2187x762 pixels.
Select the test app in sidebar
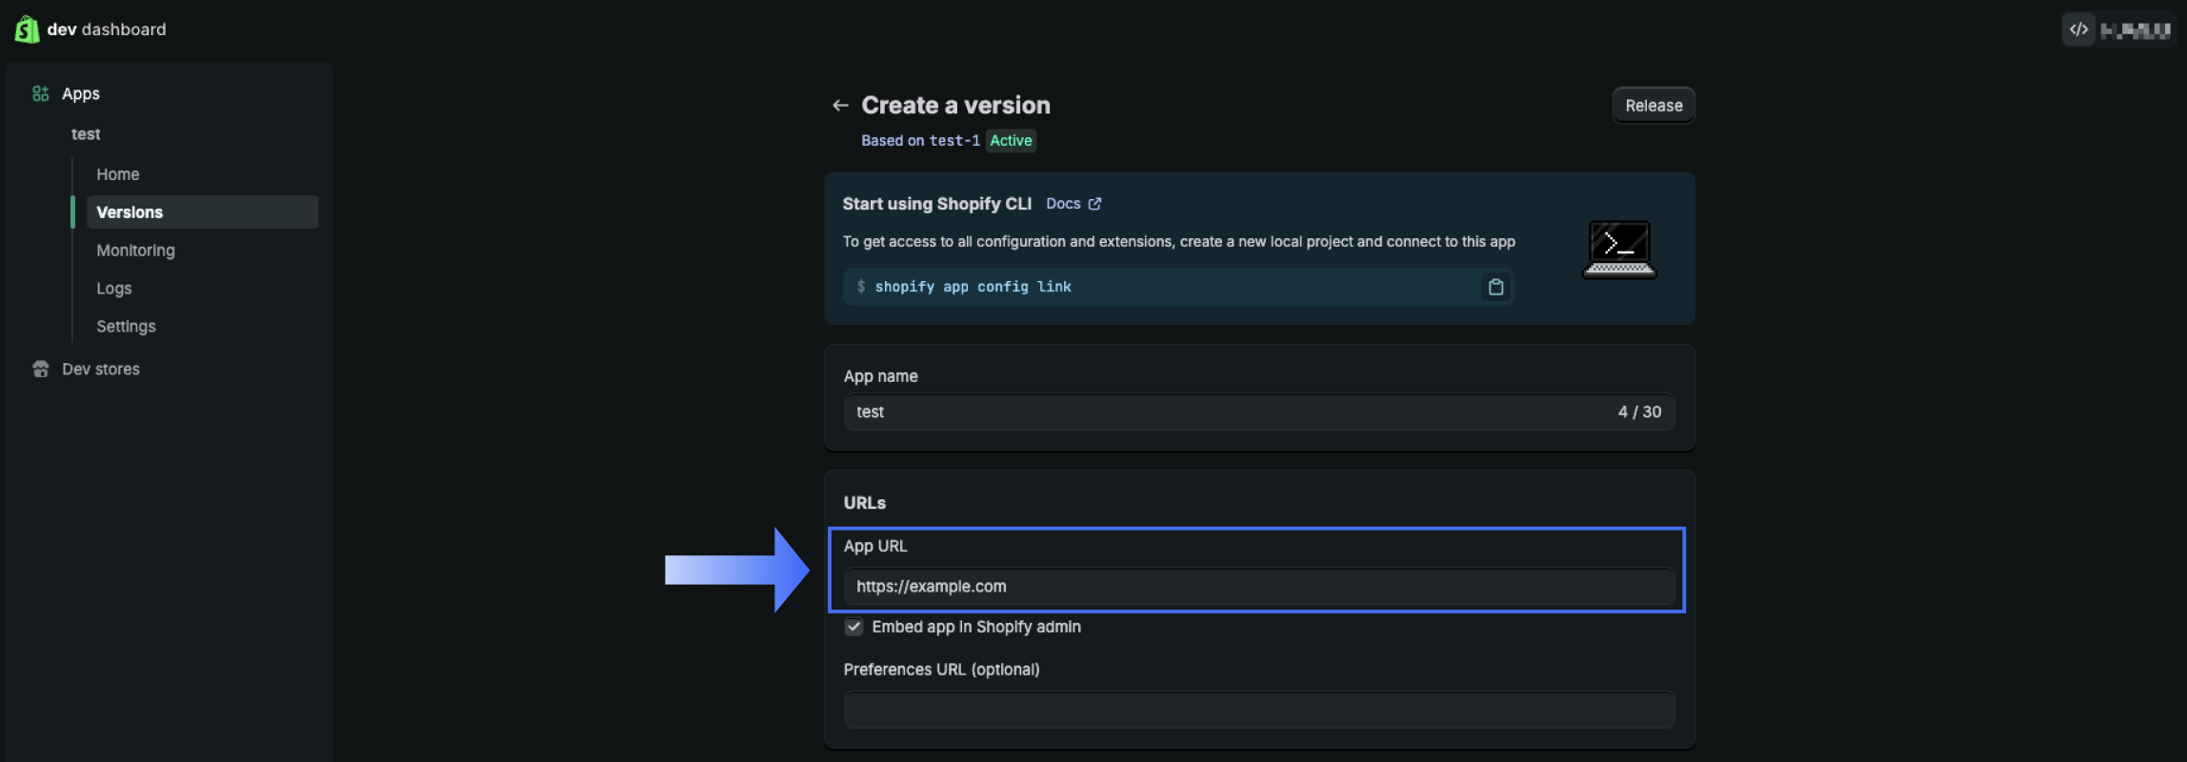[86, 134]
